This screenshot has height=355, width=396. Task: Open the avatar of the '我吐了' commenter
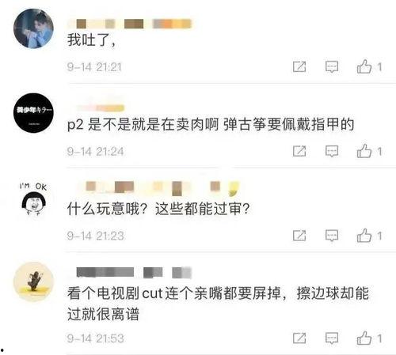(x=33, y=28)
